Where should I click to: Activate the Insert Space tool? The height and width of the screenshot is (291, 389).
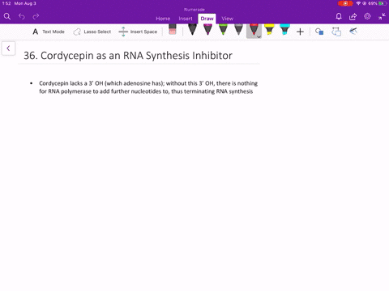click(x=138, y=32)
